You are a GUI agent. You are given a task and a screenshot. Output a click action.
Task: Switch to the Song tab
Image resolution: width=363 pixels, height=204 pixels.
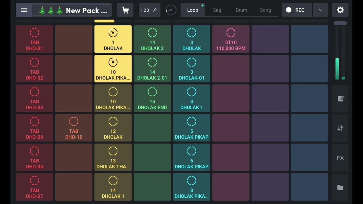click(265, 10)
